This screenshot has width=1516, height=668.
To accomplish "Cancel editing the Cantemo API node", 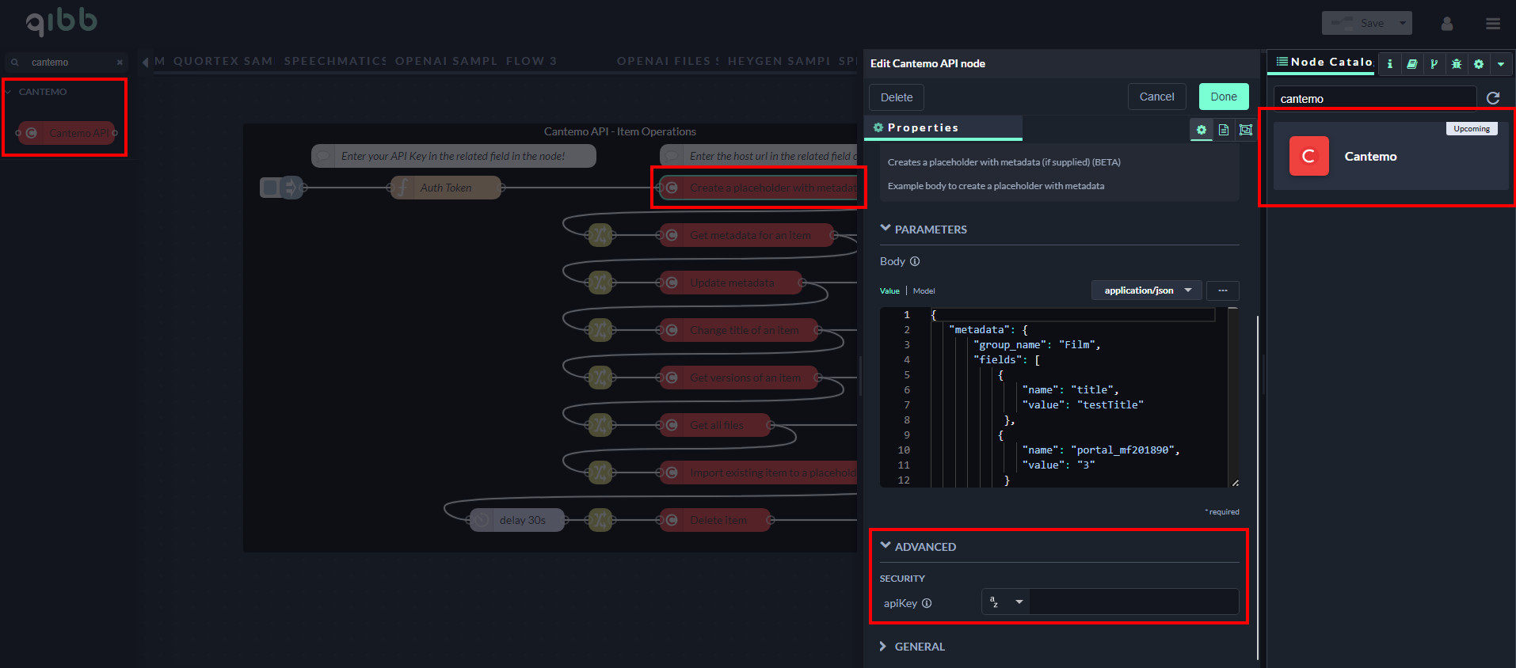I will [1156, 97].
